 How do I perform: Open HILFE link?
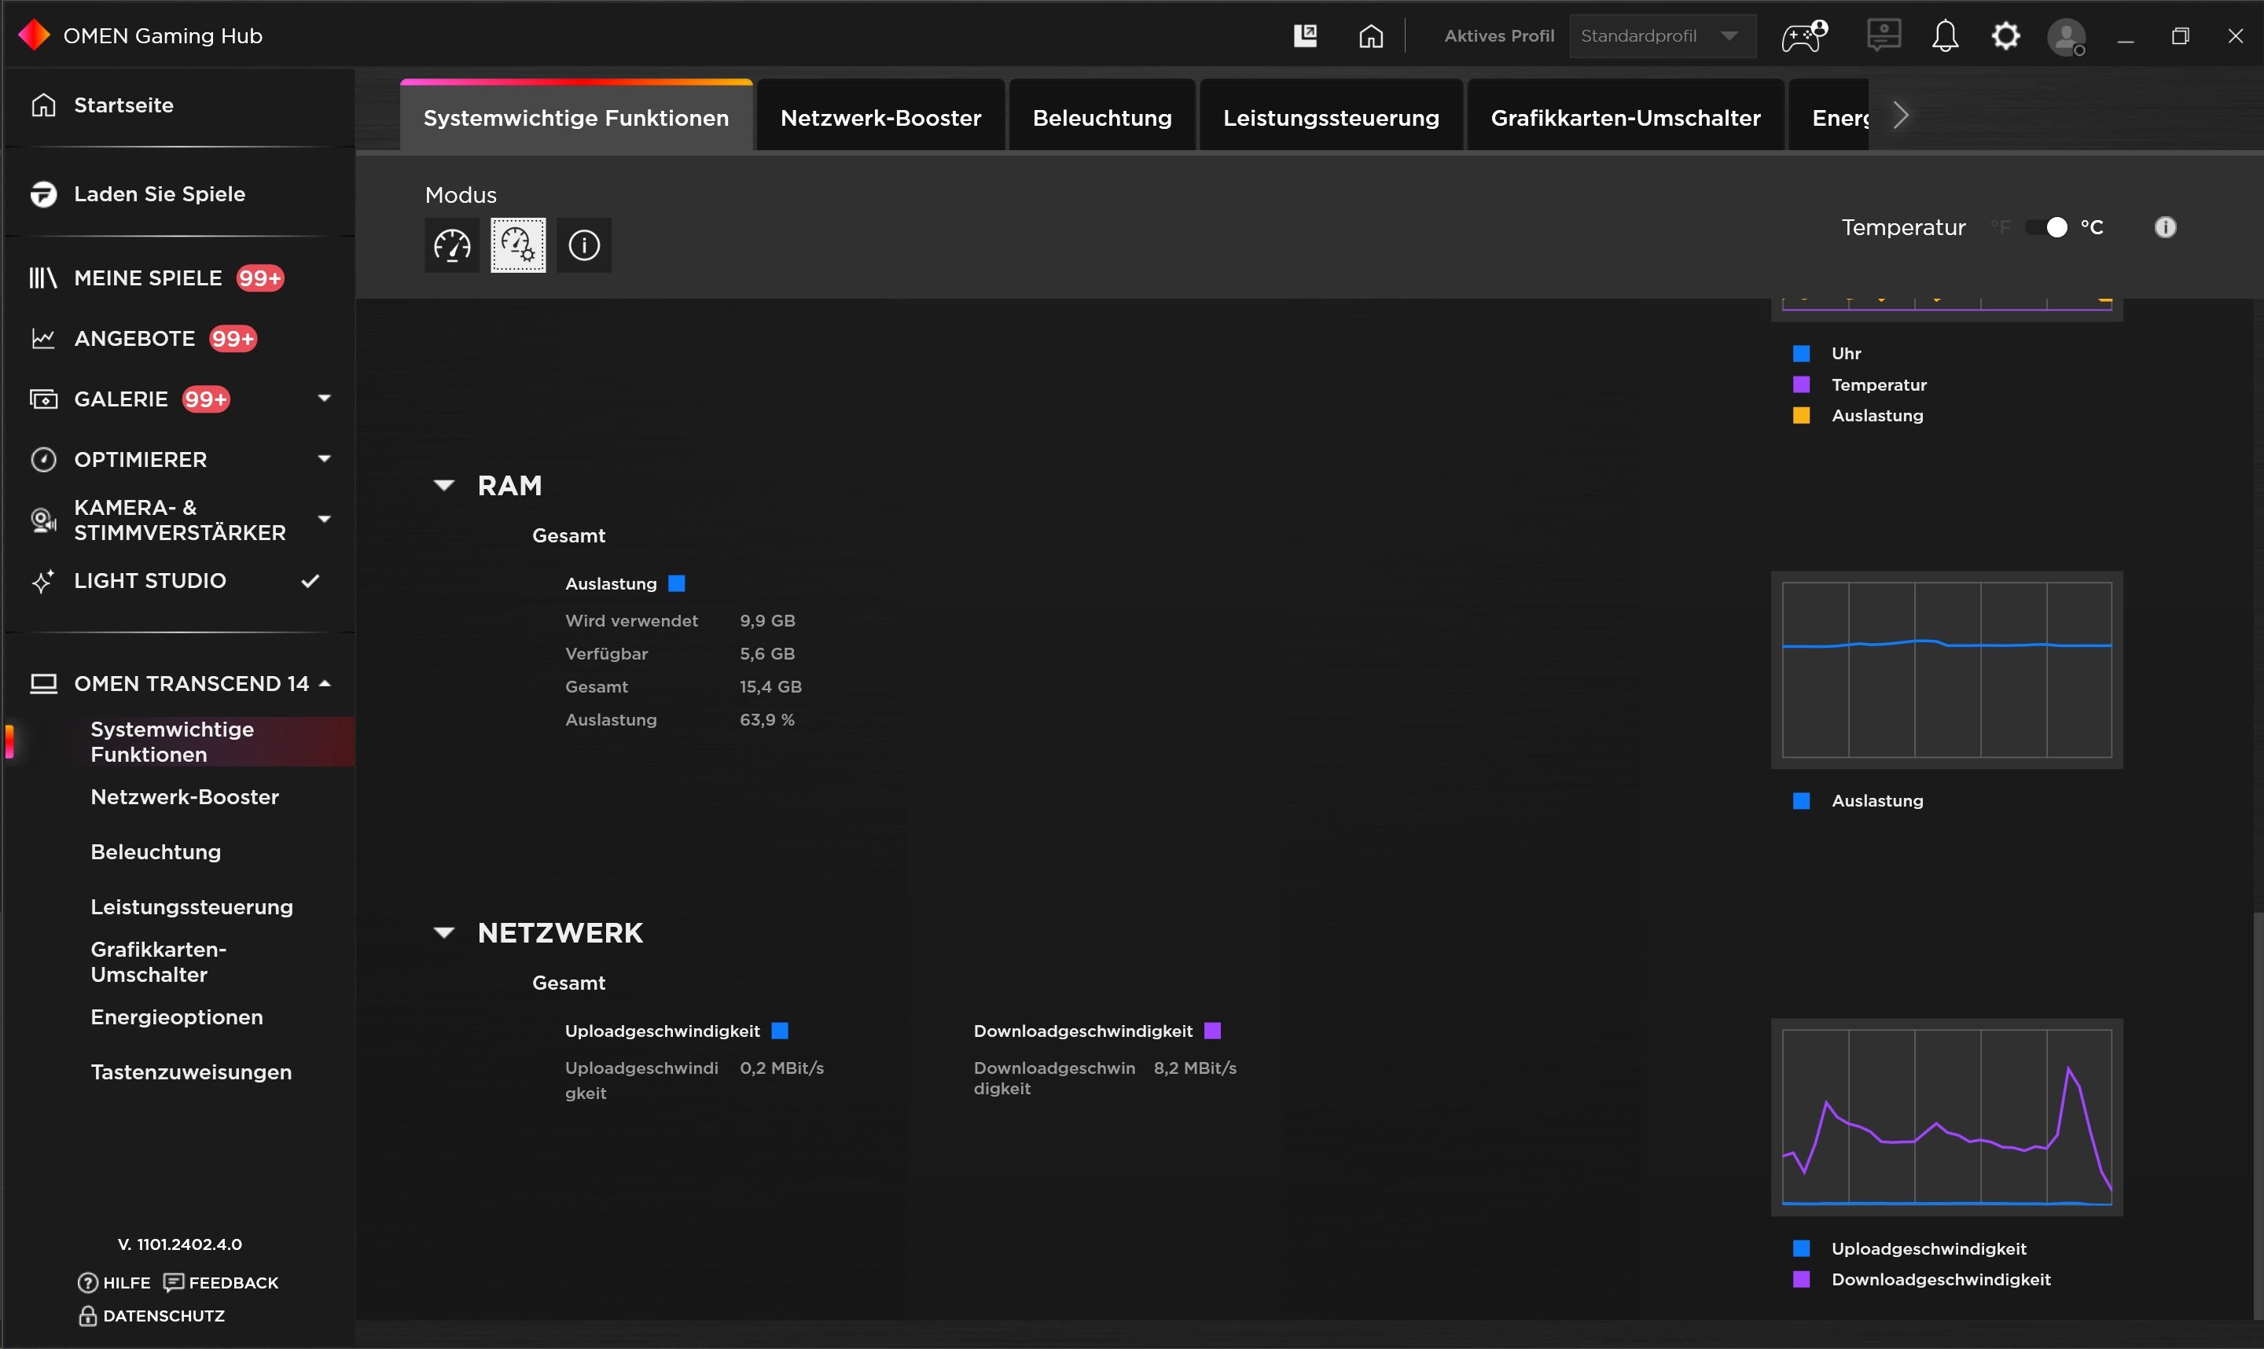tap(115, 1283)
